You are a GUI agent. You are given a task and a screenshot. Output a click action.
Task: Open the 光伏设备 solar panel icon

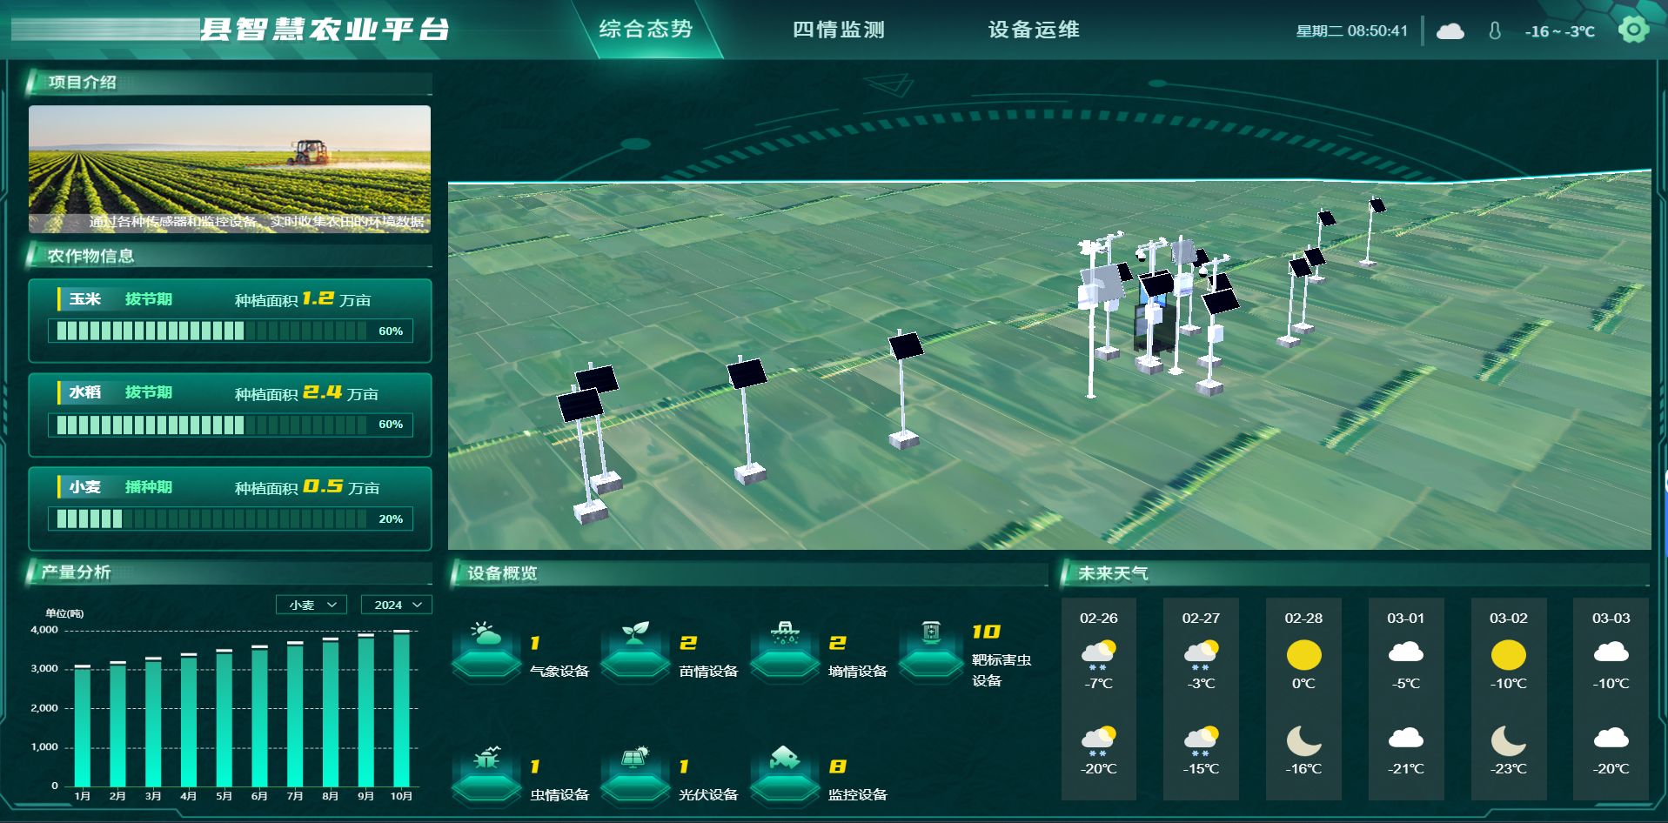[x=635, y=769]
